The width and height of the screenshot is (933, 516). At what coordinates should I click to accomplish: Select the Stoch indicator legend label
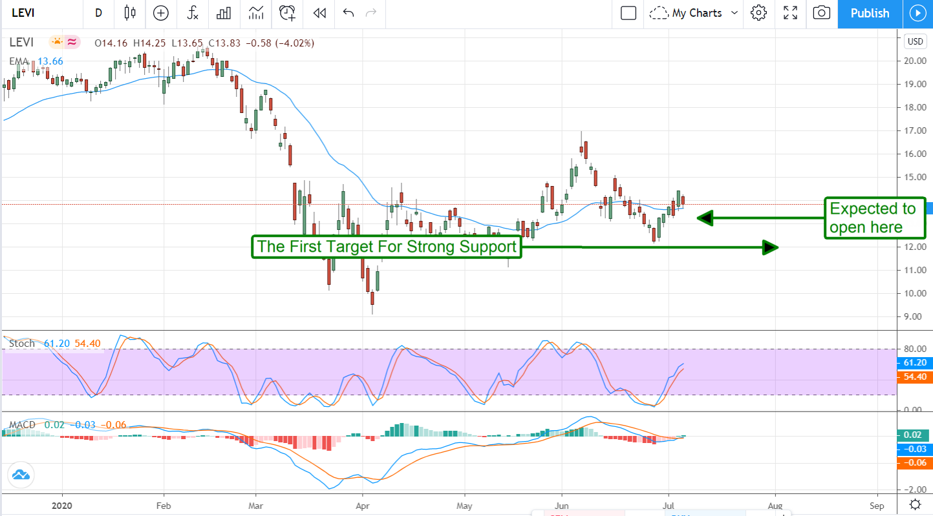[x=22, y=344]
